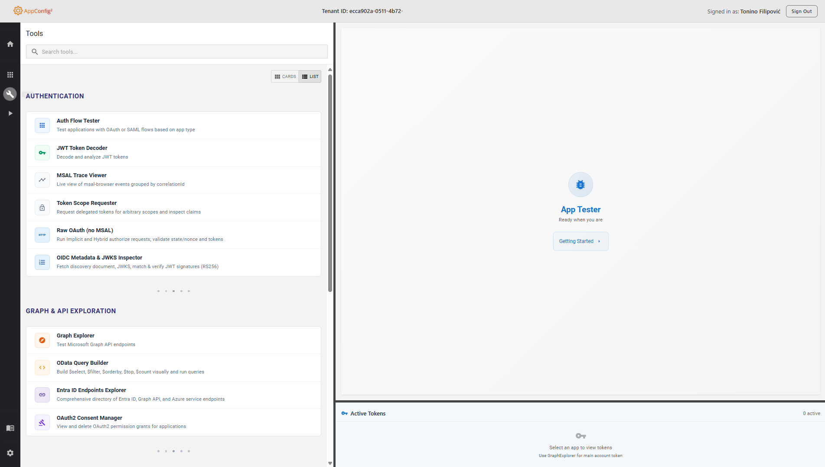Click the OIDC Metadata list icon
Viewport: 825px width, 467px height.
click(42, 262)
